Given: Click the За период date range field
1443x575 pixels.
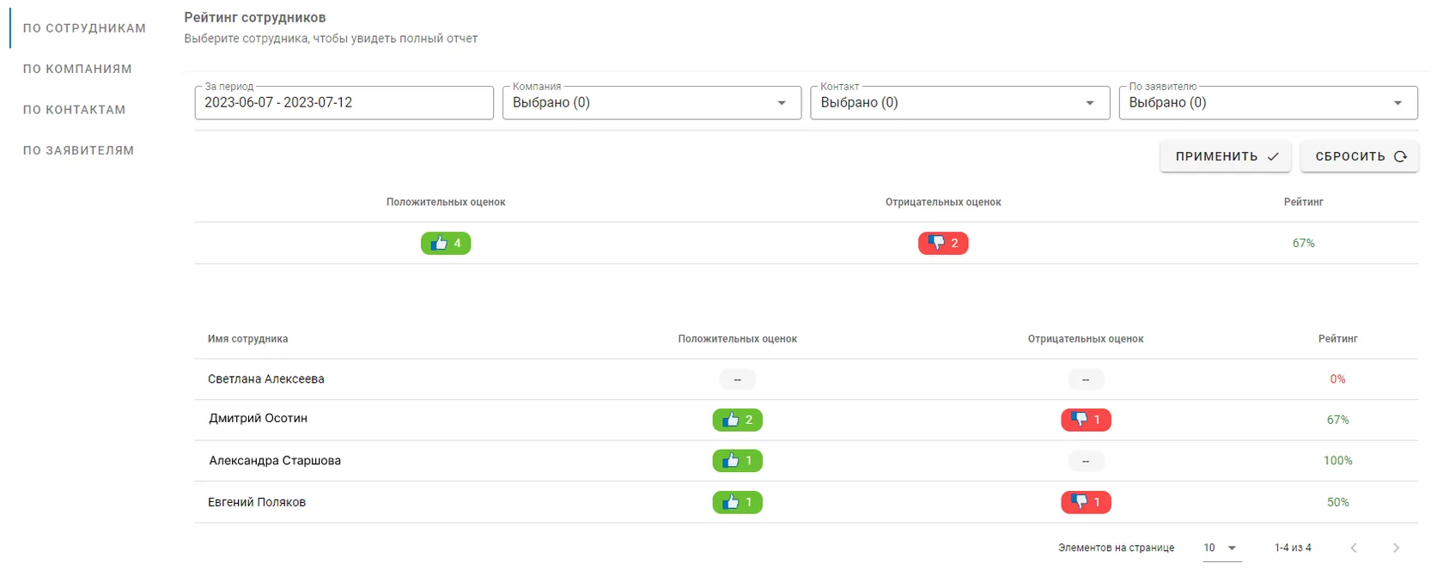Looking at the screenshot, I should pyautogui.click(x=344, y=103).
